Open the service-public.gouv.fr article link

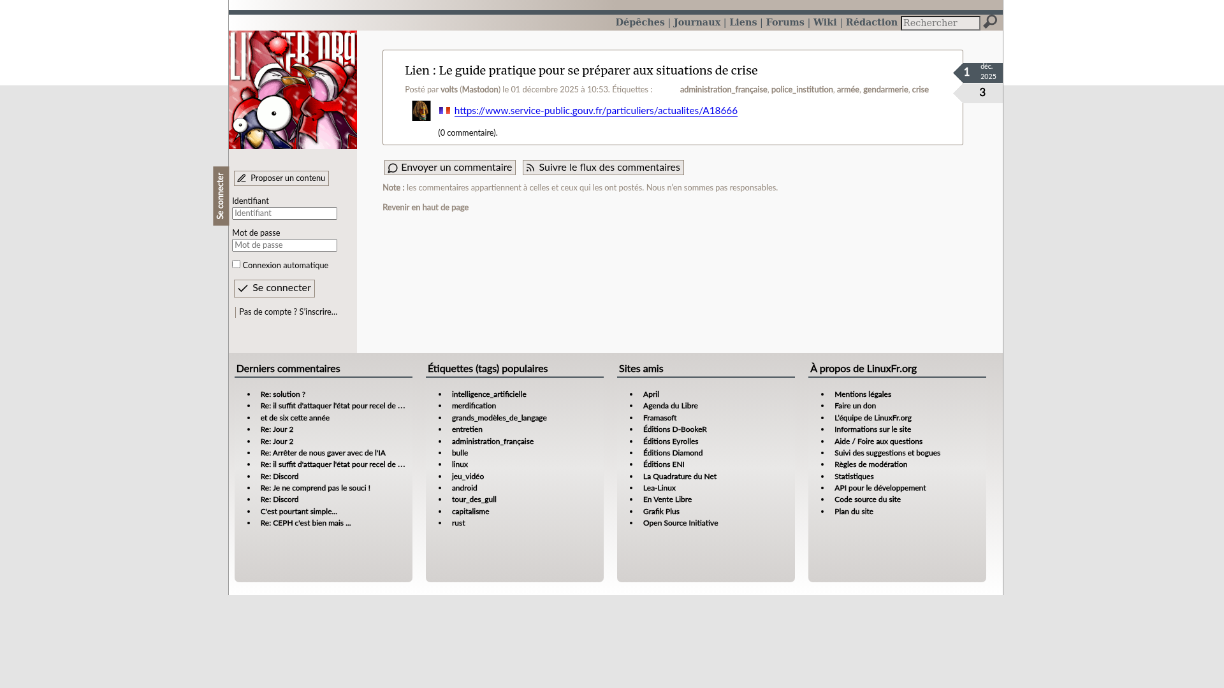pos(595,111)
